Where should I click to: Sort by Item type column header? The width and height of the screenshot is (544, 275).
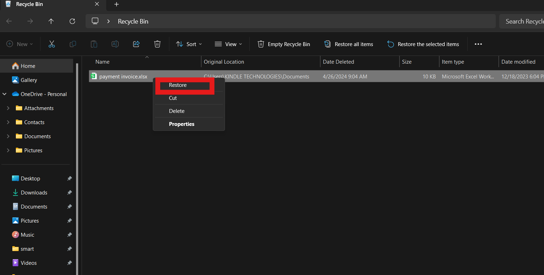pyautogui.click(x=469, y=62)
